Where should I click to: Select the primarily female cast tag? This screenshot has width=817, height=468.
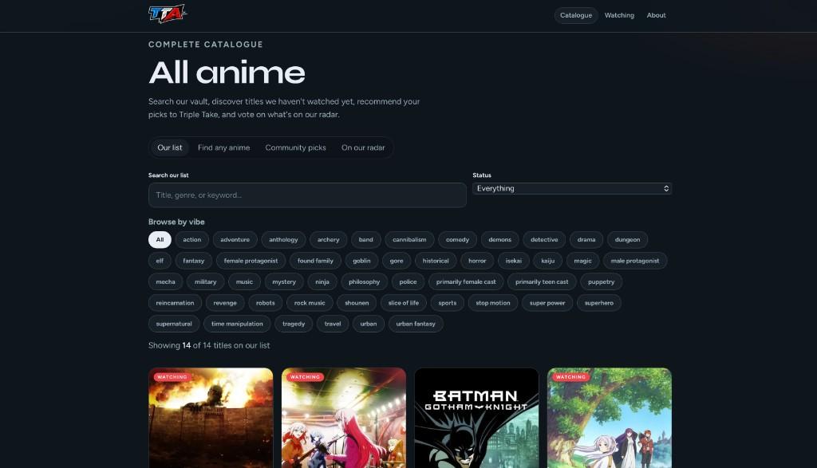(x=466, y=281)
